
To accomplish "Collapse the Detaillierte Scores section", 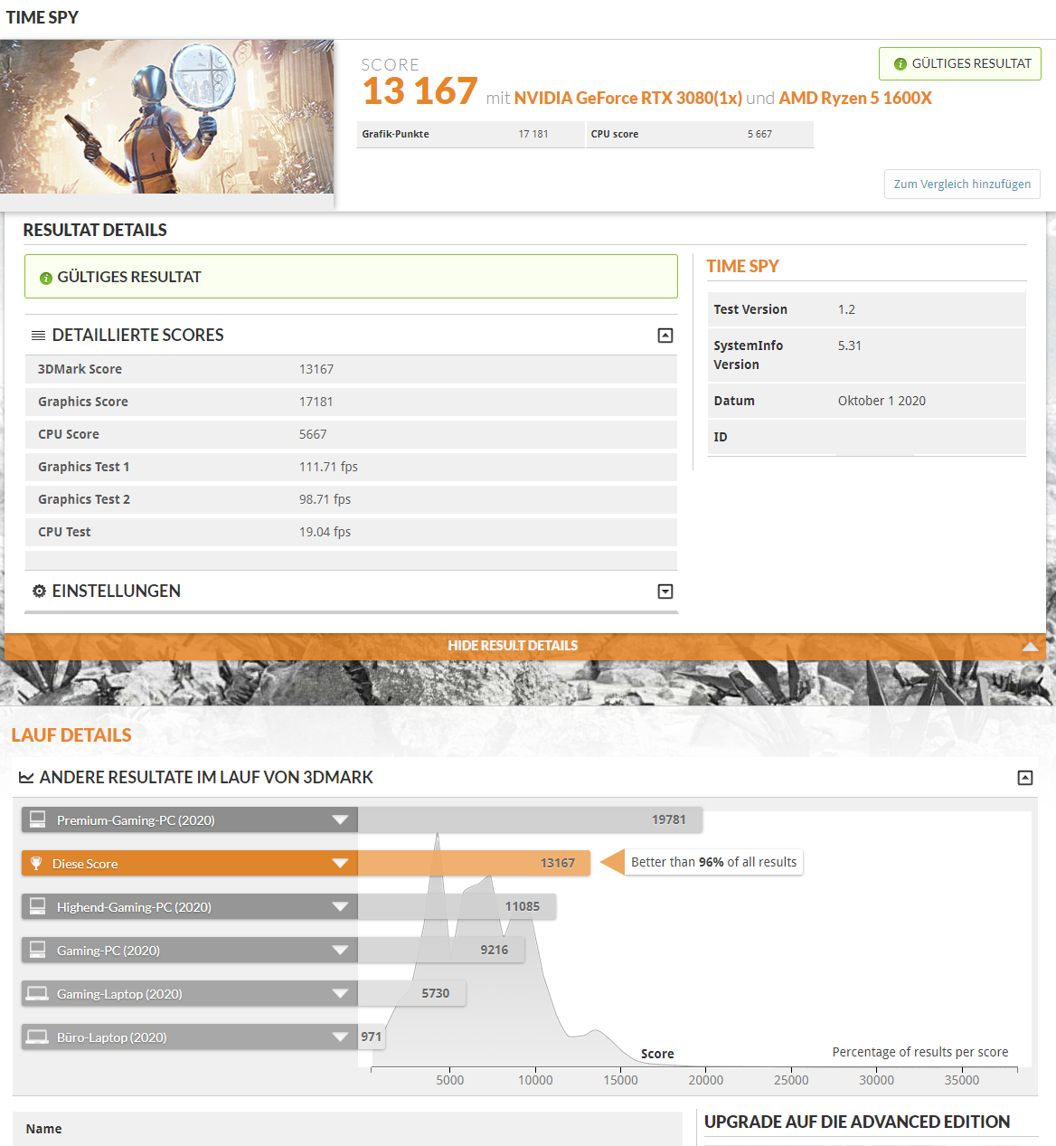I will tap(665, 336).
